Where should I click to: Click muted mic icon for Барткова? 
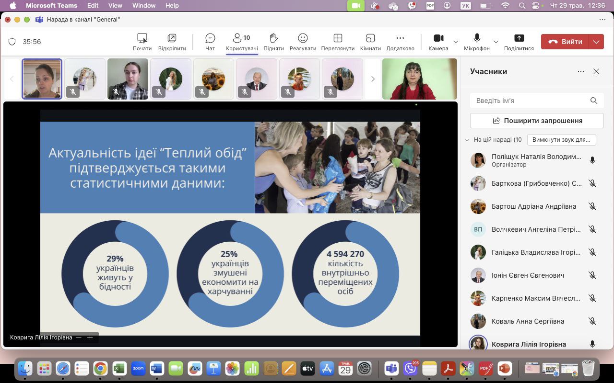pos(592,183)
